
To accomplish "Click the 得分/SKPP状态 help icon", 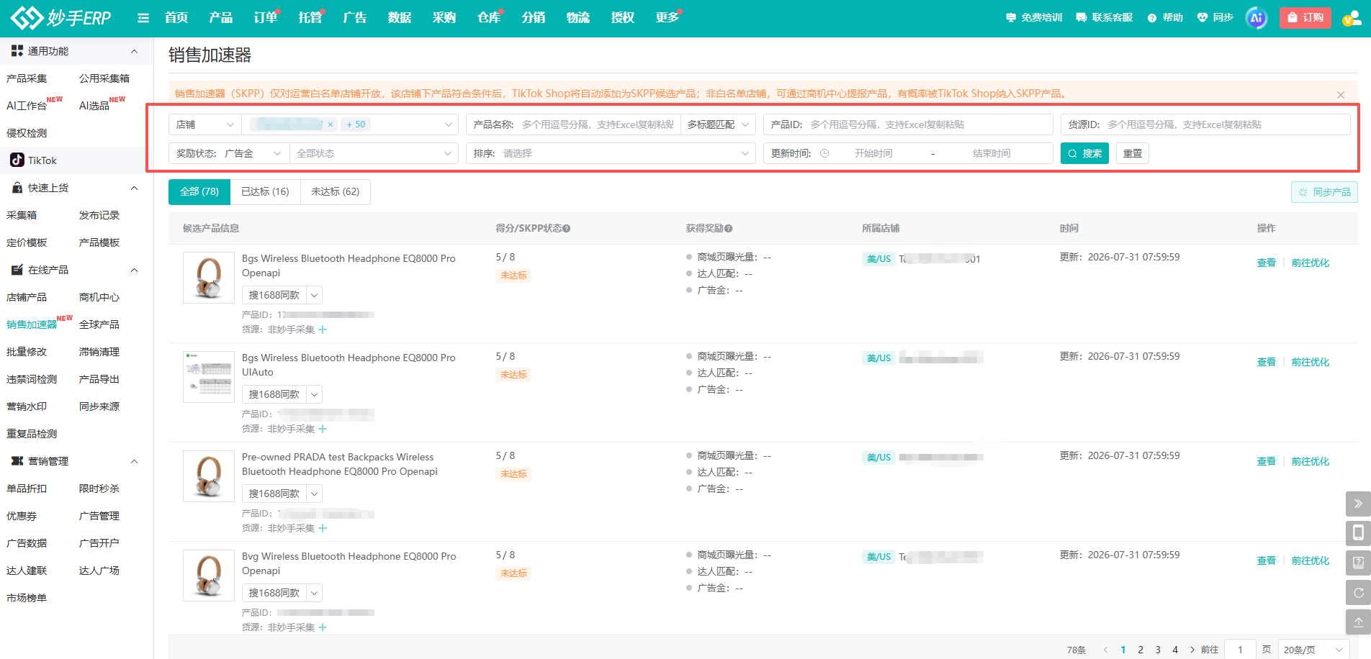I will coord(567,229).
